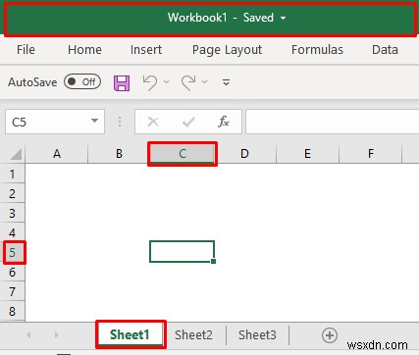This screenshot has height=355, width=419.
Task: Click the Save floppy disk icon
Action: point(122,82)
